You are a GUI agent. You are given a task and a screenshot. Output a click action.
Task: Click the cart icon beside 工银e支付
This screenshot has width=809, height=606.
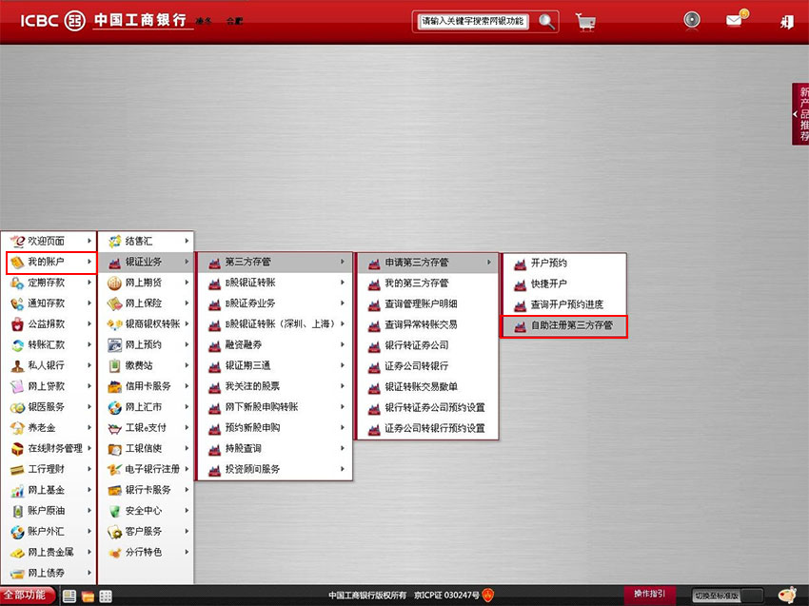(114, 428)
